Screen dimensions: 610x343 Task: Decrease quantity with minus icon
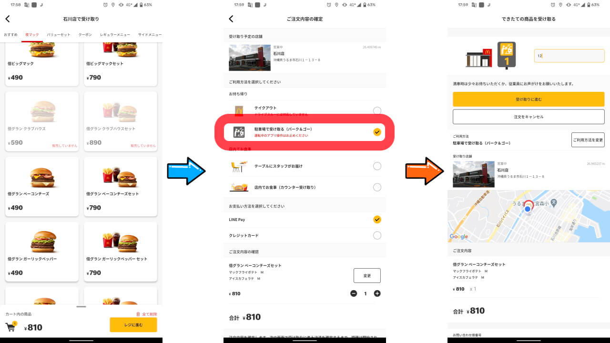(354, 293)
